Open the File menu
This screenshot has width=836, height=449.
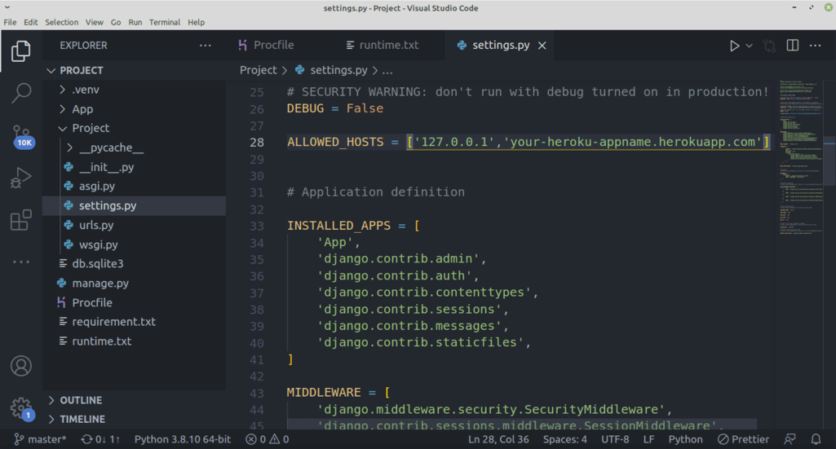[x=10, y=22]
